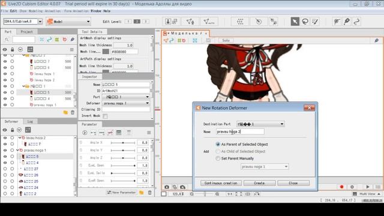Click the ArtMesh mesh line color swatch
This screenshot has width=384, height=216.
click(106, 52)
